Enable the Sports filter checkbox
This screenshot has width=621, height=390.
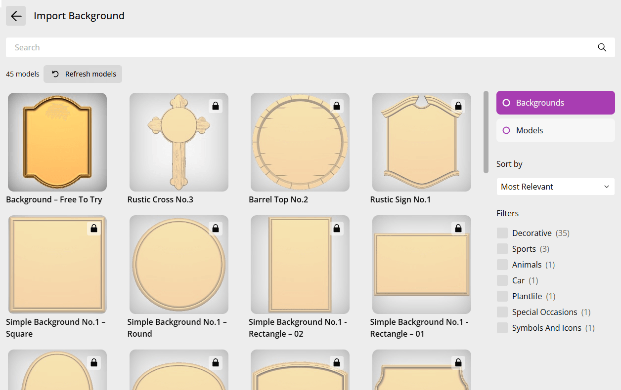(502, 248)
